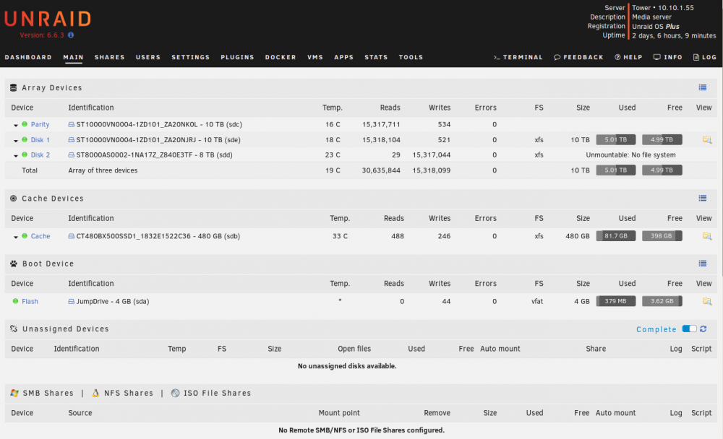
Task: Open the Parity device link
Action: [40, 124]
